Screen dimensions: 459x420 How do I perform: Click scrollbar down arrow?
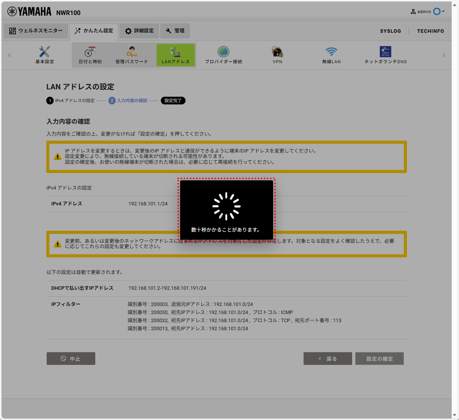[x=455, y=415]
